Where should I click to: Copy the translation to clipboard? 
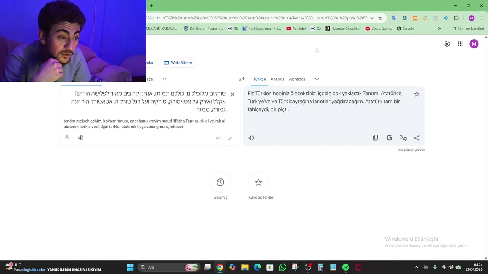point(376,138)
